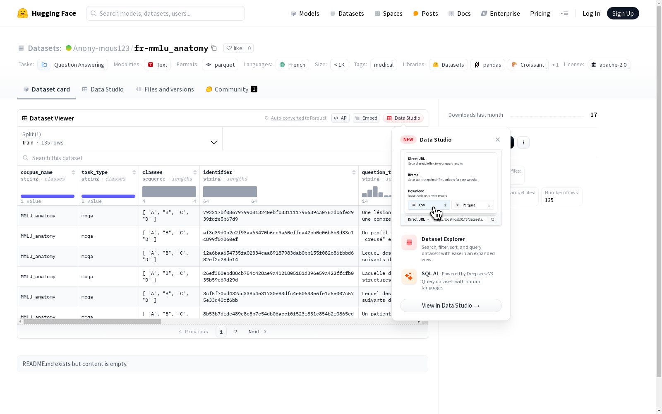Go to page 2 of the table
Screen dimensions: 662x414
[x=235, y=332]
